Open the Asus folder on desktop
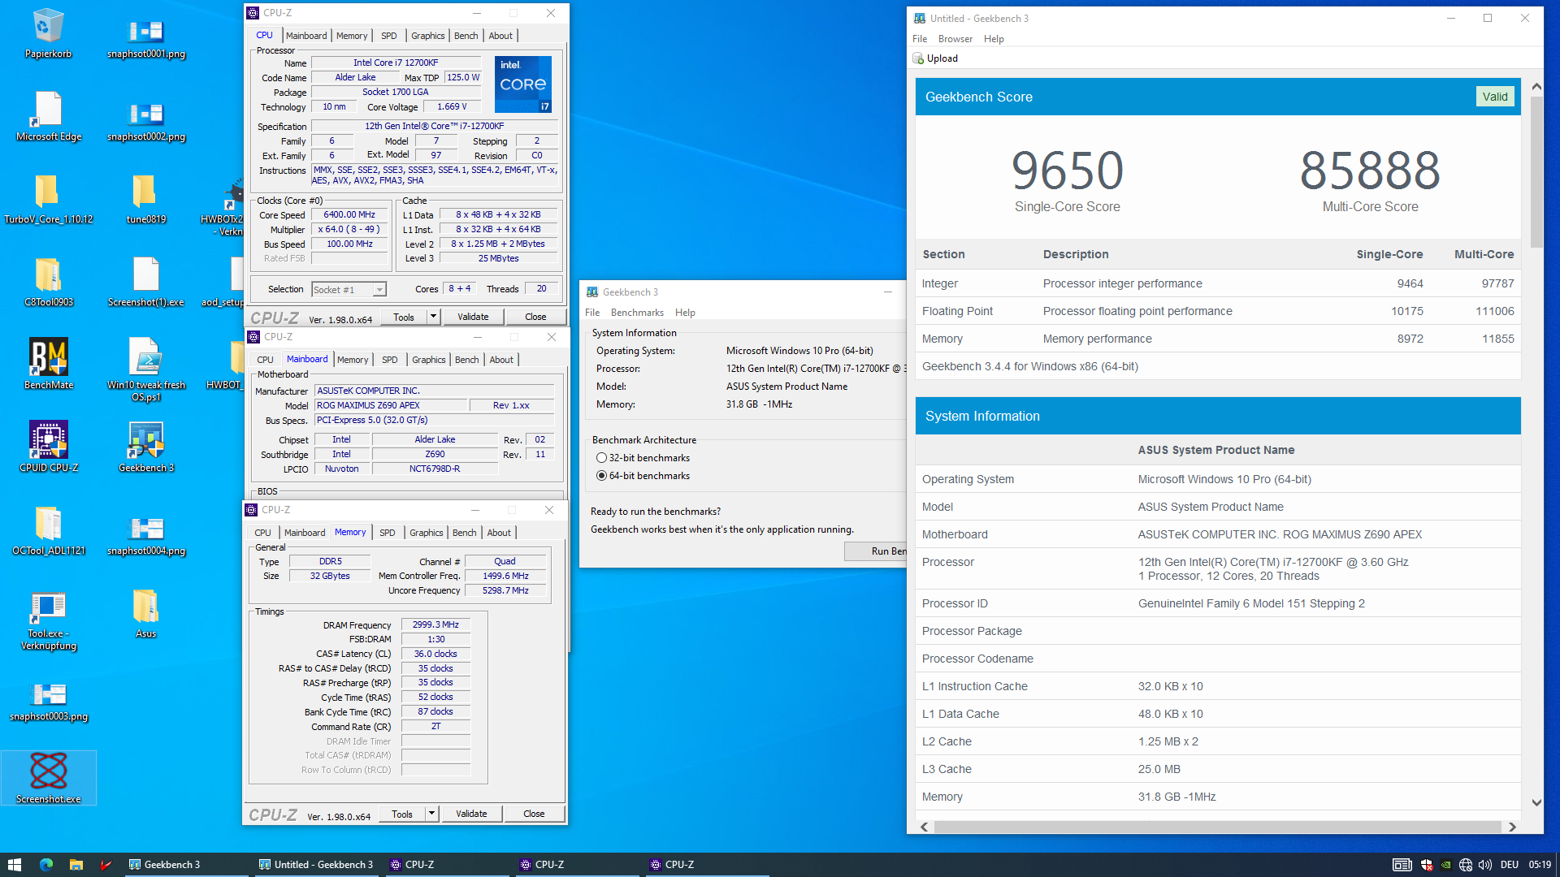The image size is (1560, 877). point(146,614)
